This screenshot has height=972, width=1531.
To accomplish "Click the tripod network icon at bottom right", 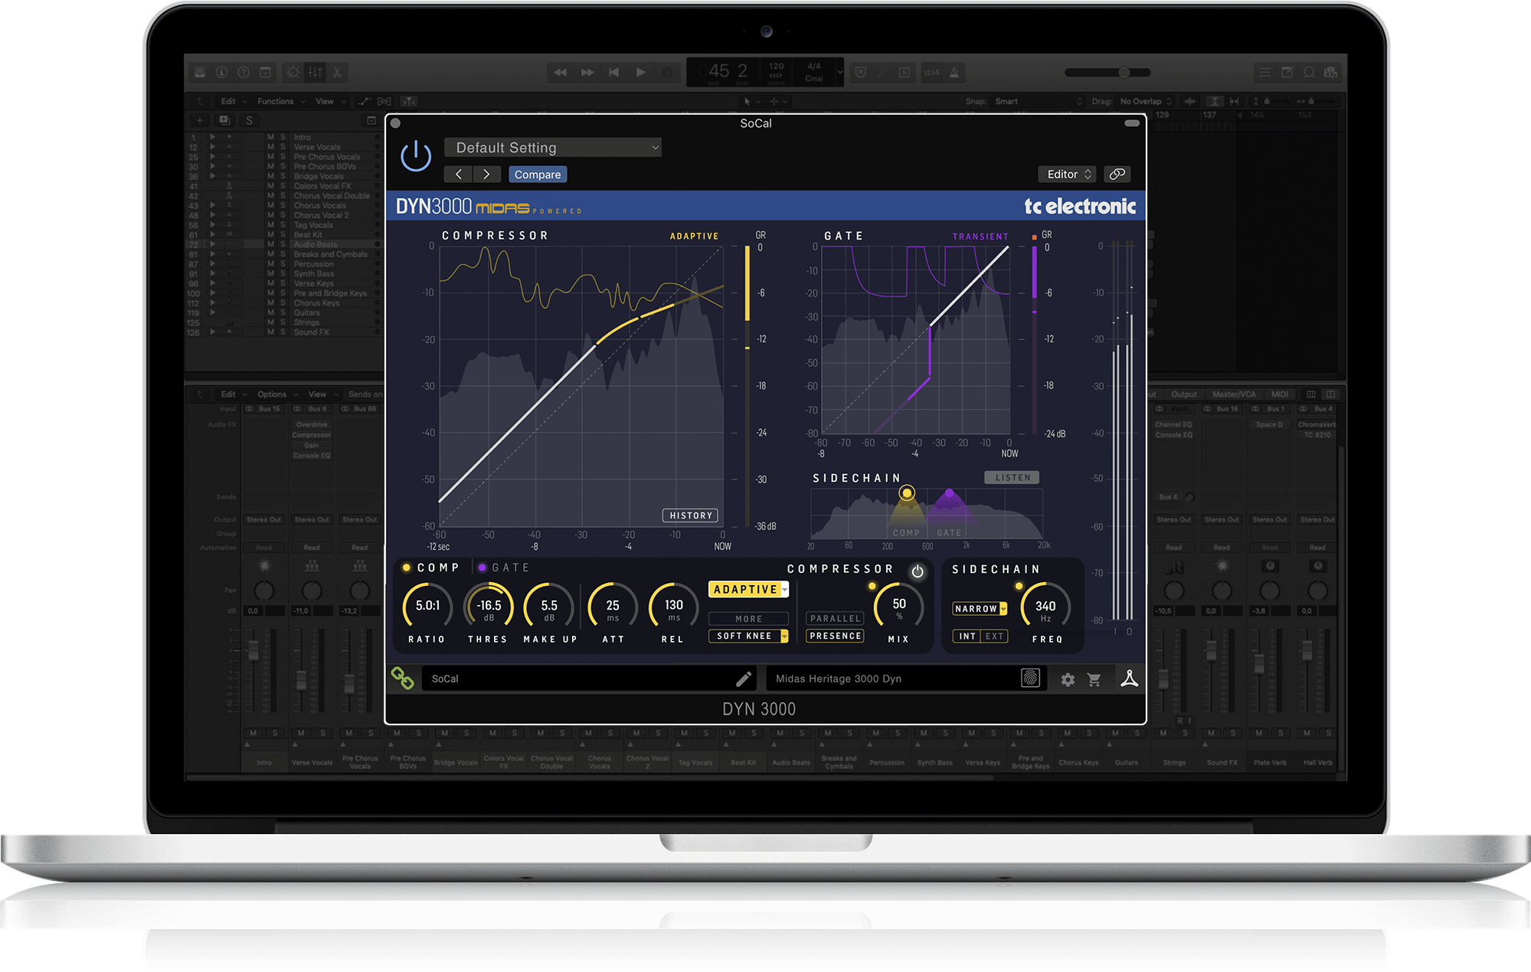I will click(x=1129, y=679).
